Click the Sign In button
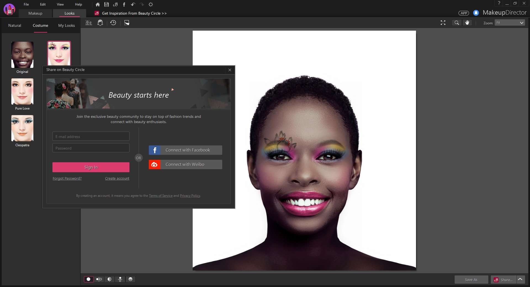The height and width of the screenshot is (287, 530). click(91, 167)
